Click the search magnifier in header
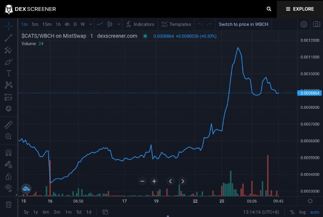 [x=269, y=9]
